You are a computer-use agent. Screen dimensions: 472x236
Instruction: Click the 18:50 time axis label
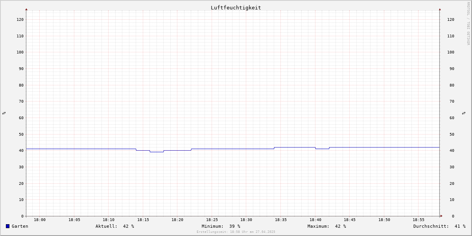coord(384,220)
